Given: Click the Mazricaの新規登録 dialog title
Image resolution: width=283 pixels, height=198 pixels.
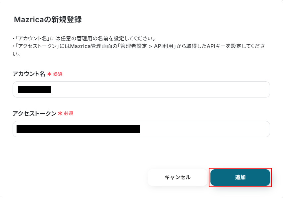Looking at the screenshot, I should tap(48, 20).
